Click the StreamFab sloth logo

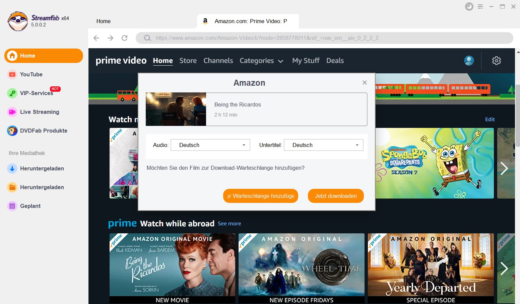point(18,21)
